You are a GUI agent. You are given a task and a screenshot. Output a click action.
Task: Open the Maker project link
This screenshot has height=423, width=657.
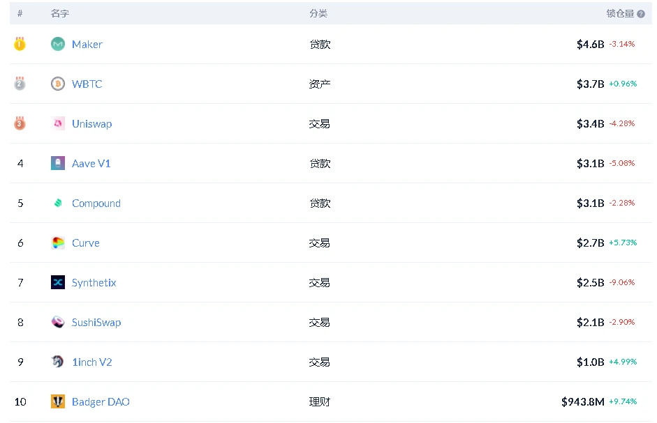point(87,44)
